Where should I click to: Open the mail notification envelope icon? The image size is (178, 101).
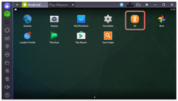[x=138, y=5]
